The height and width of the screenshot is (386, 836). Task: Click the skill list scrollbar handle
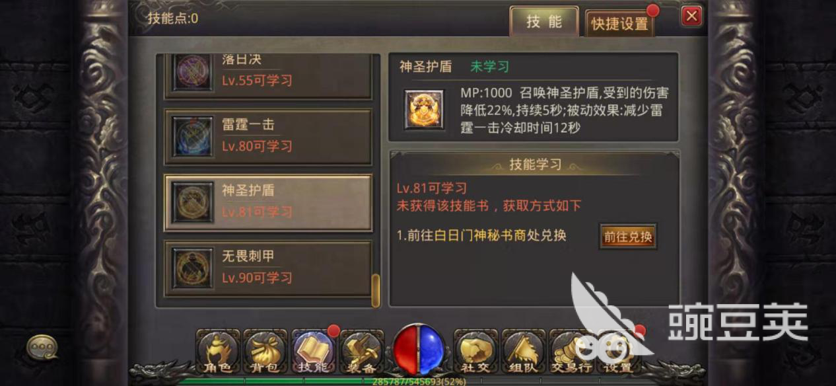point(376,289)
